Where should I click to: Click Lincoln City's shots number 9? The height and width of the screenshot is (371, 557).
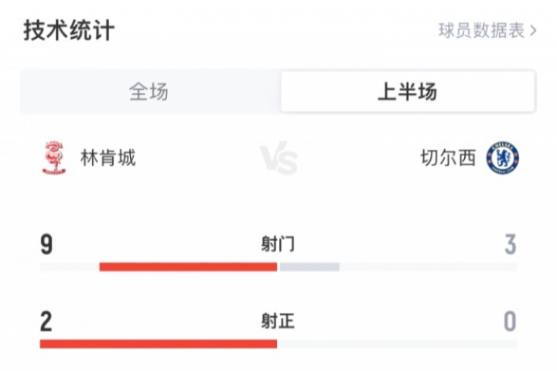[46, 245]
